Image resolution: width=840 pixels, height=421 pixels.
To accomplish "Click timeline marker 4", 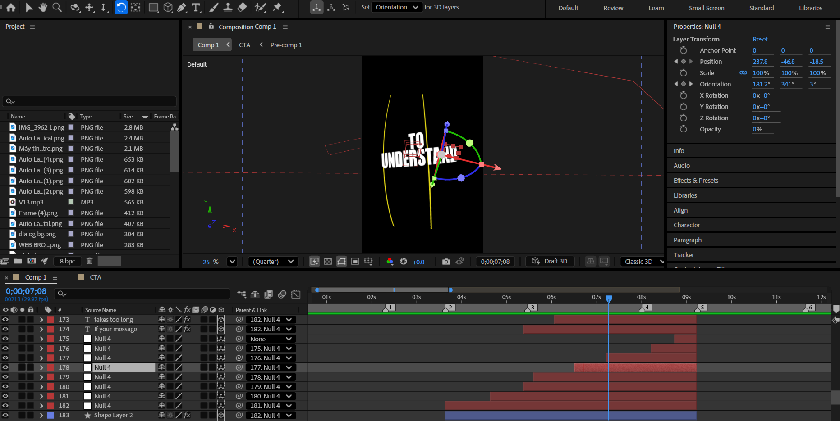I will click(x=646, y=308).
